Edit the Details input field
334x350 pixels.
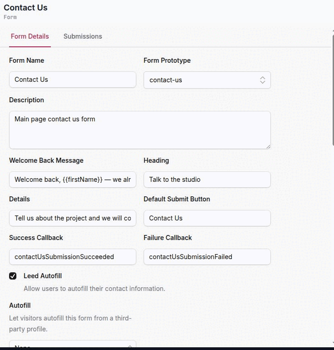73,218
